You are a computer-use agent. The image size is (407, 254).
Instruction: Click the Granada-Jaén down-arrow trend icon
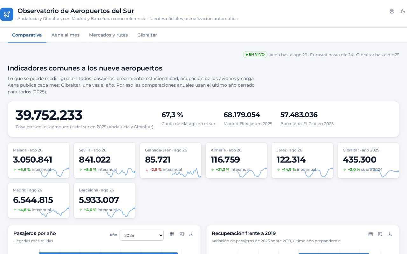(147, 170)
